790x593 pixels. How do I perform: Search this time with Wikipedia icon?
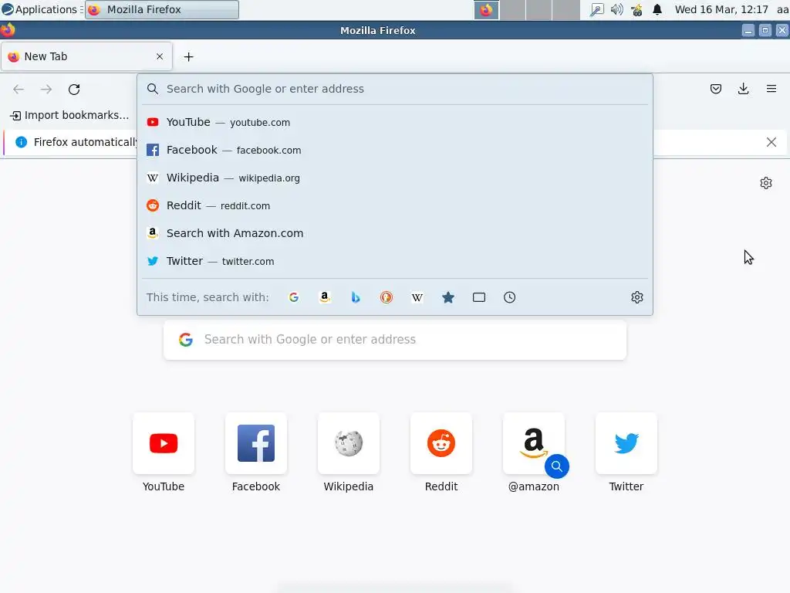click(417, 297)
